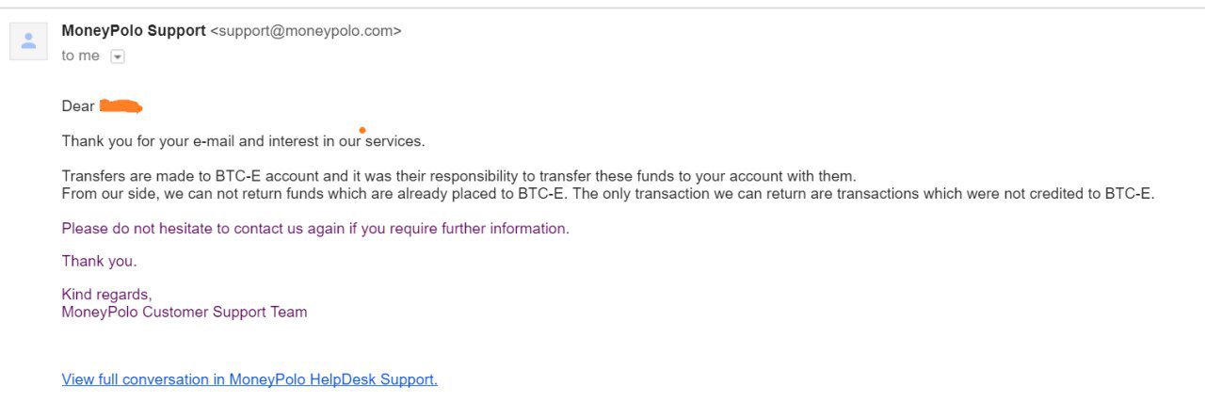Image resolution: width=1205 pixels, height=402 pixels.
Task: Click the "Kind regards," closing line
Action: point(107,295)
